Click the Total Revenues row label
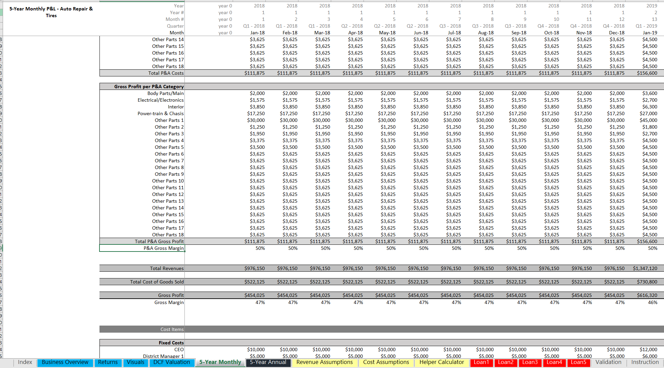This screenshot has height=368, width=664. coord(167,268)
